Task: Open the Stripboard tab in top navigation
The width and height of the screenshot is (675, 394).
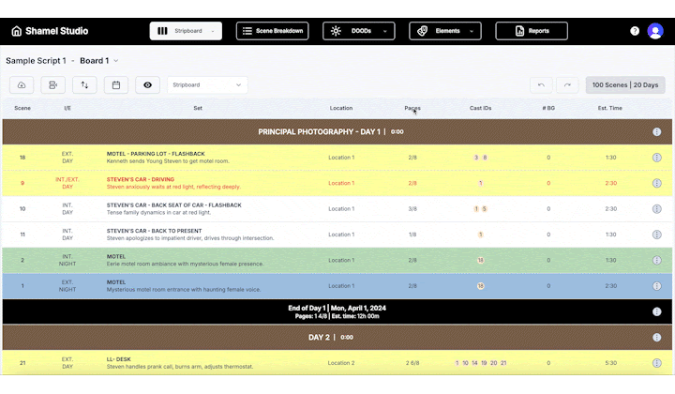Action: click(186, 31)
